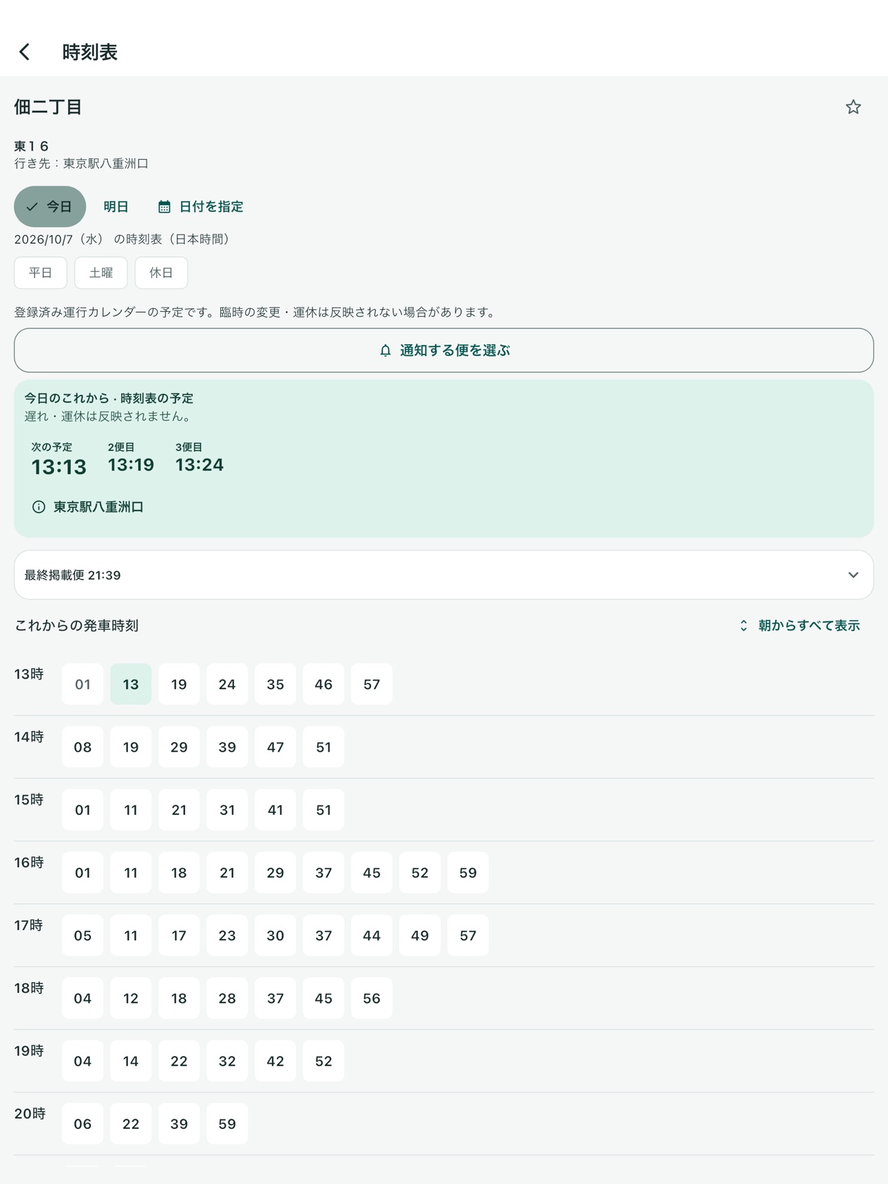
Task: Tap the 44 departure in 17時 row
Action: (x=372, y=935)
